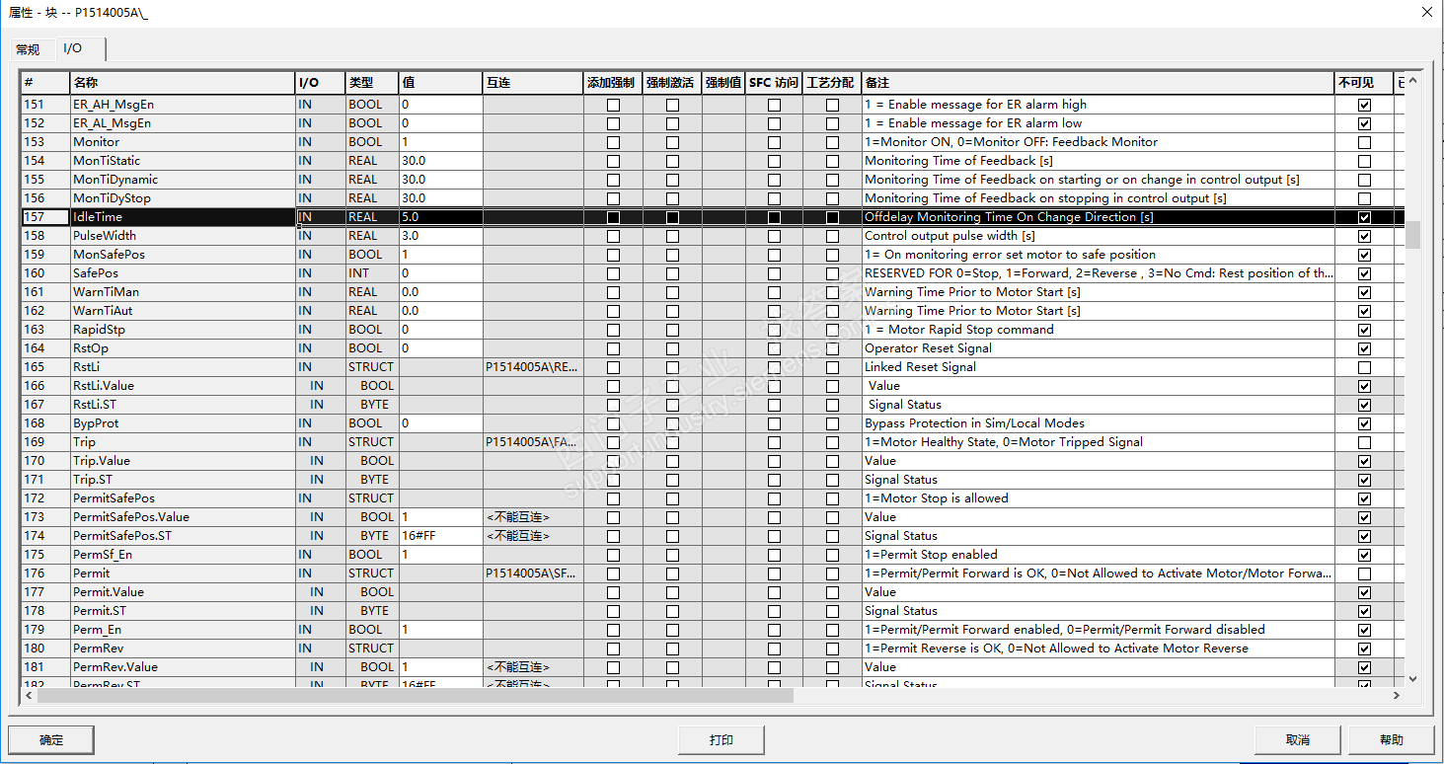The image size is (1444, 764).
Task: Click the PulseWidth value 3.0 field
Action: click(440, 236)
